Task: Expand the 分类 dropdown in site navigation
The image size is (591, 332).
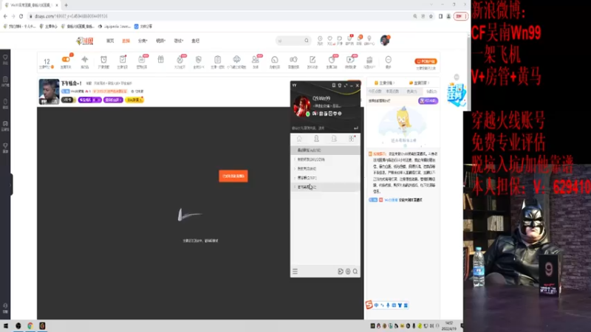Action: [x=143, y=41]
